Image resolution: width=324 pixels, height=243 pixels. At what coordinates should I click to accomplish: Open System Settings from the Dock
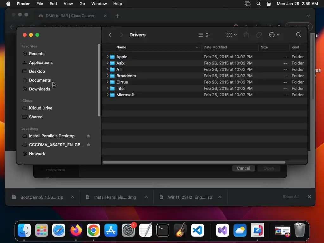click(x=128, y=230)
